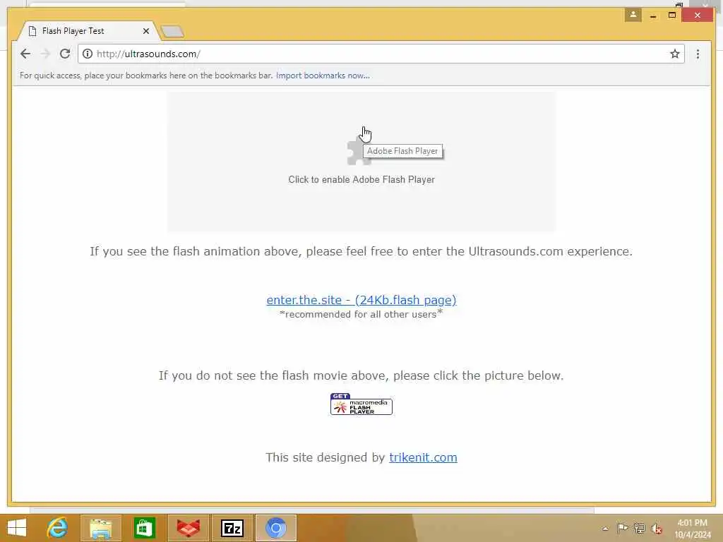Image resolution: width=723 pixels, height=542 pixels.
Task: Open the Windows Start button
Action: (17, 528)
